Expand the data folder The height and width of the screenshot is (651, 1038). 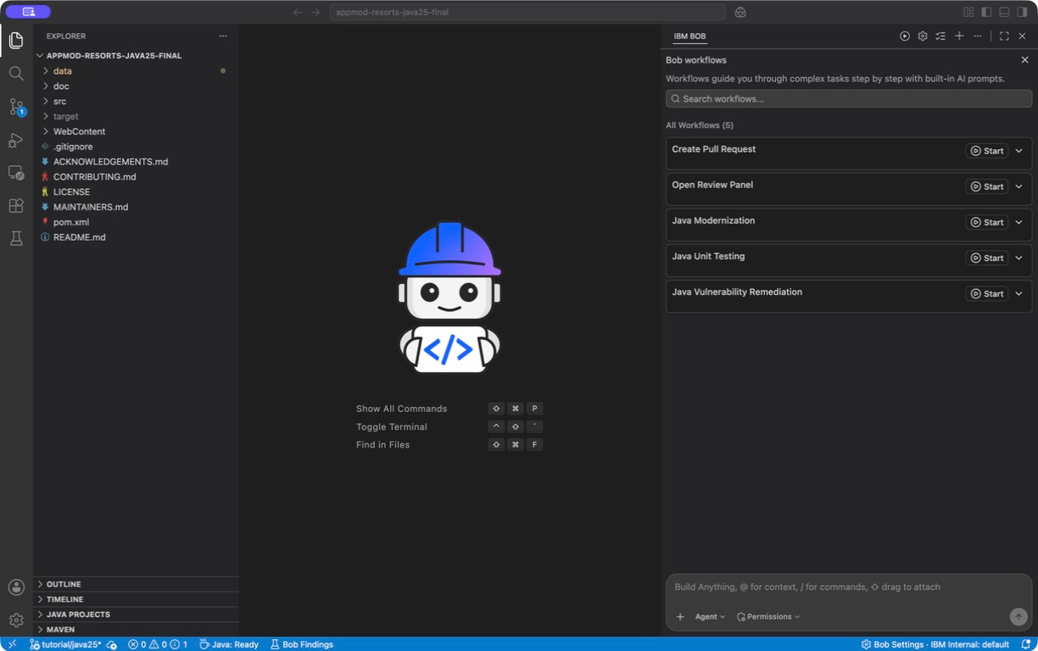[136, 71]
